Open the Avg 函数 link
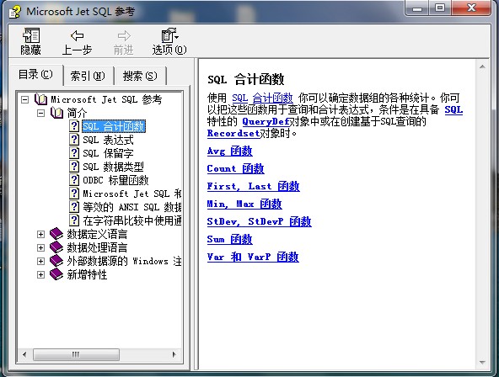This screenshot has width=499, height=377. 230,151
